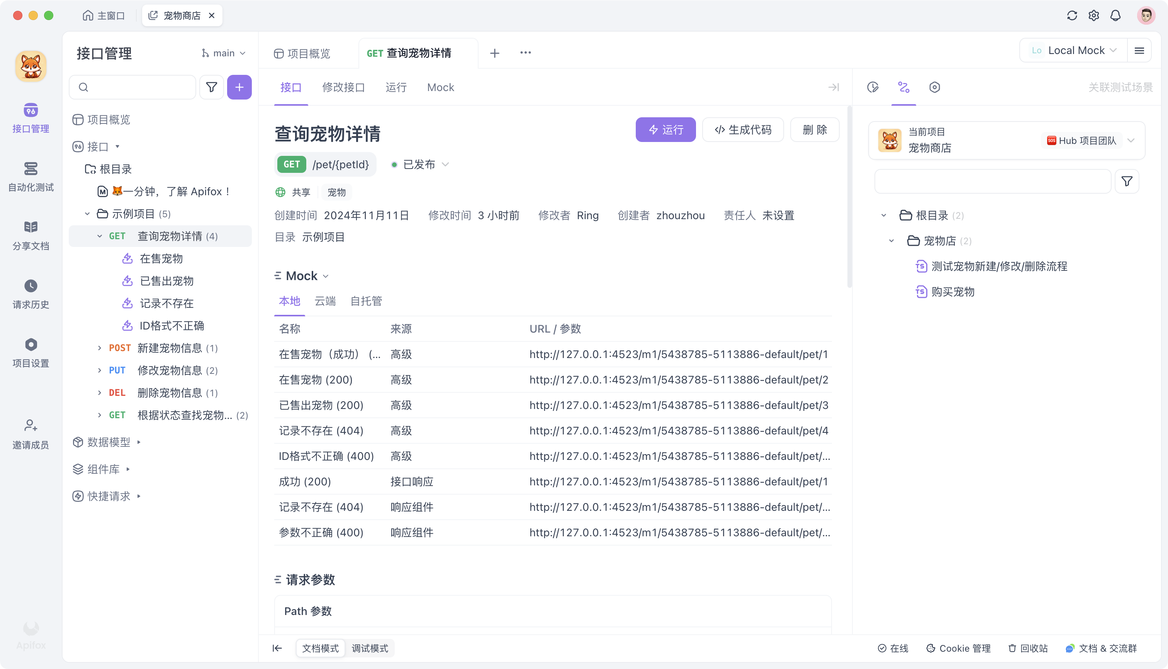
Task: Open the 请求历史 sidebar icon
Action: pos(31,294)
